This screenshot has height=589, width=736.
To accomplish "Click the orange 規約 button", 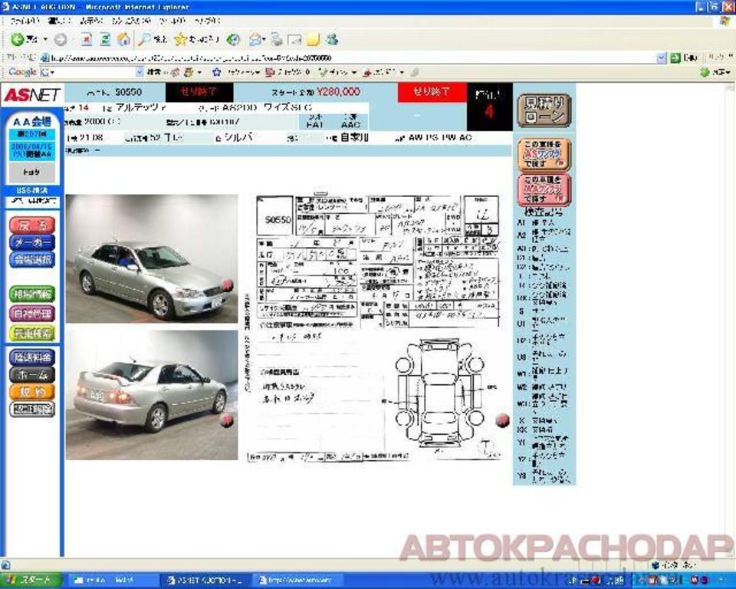I will [x=32, y=392].
